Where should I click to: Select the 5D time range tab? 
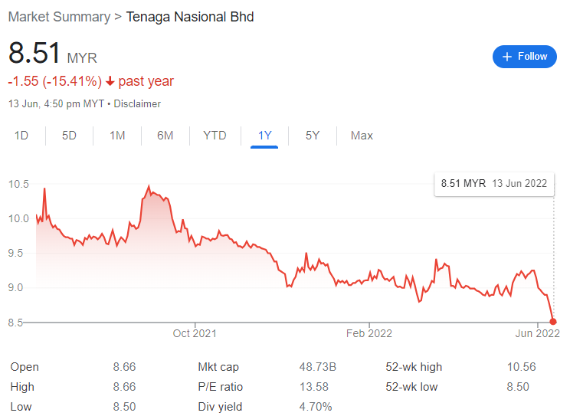[69, 136]
